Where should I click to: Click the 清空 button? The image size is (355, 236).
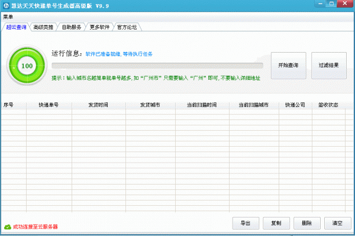[x=338, y=223]
